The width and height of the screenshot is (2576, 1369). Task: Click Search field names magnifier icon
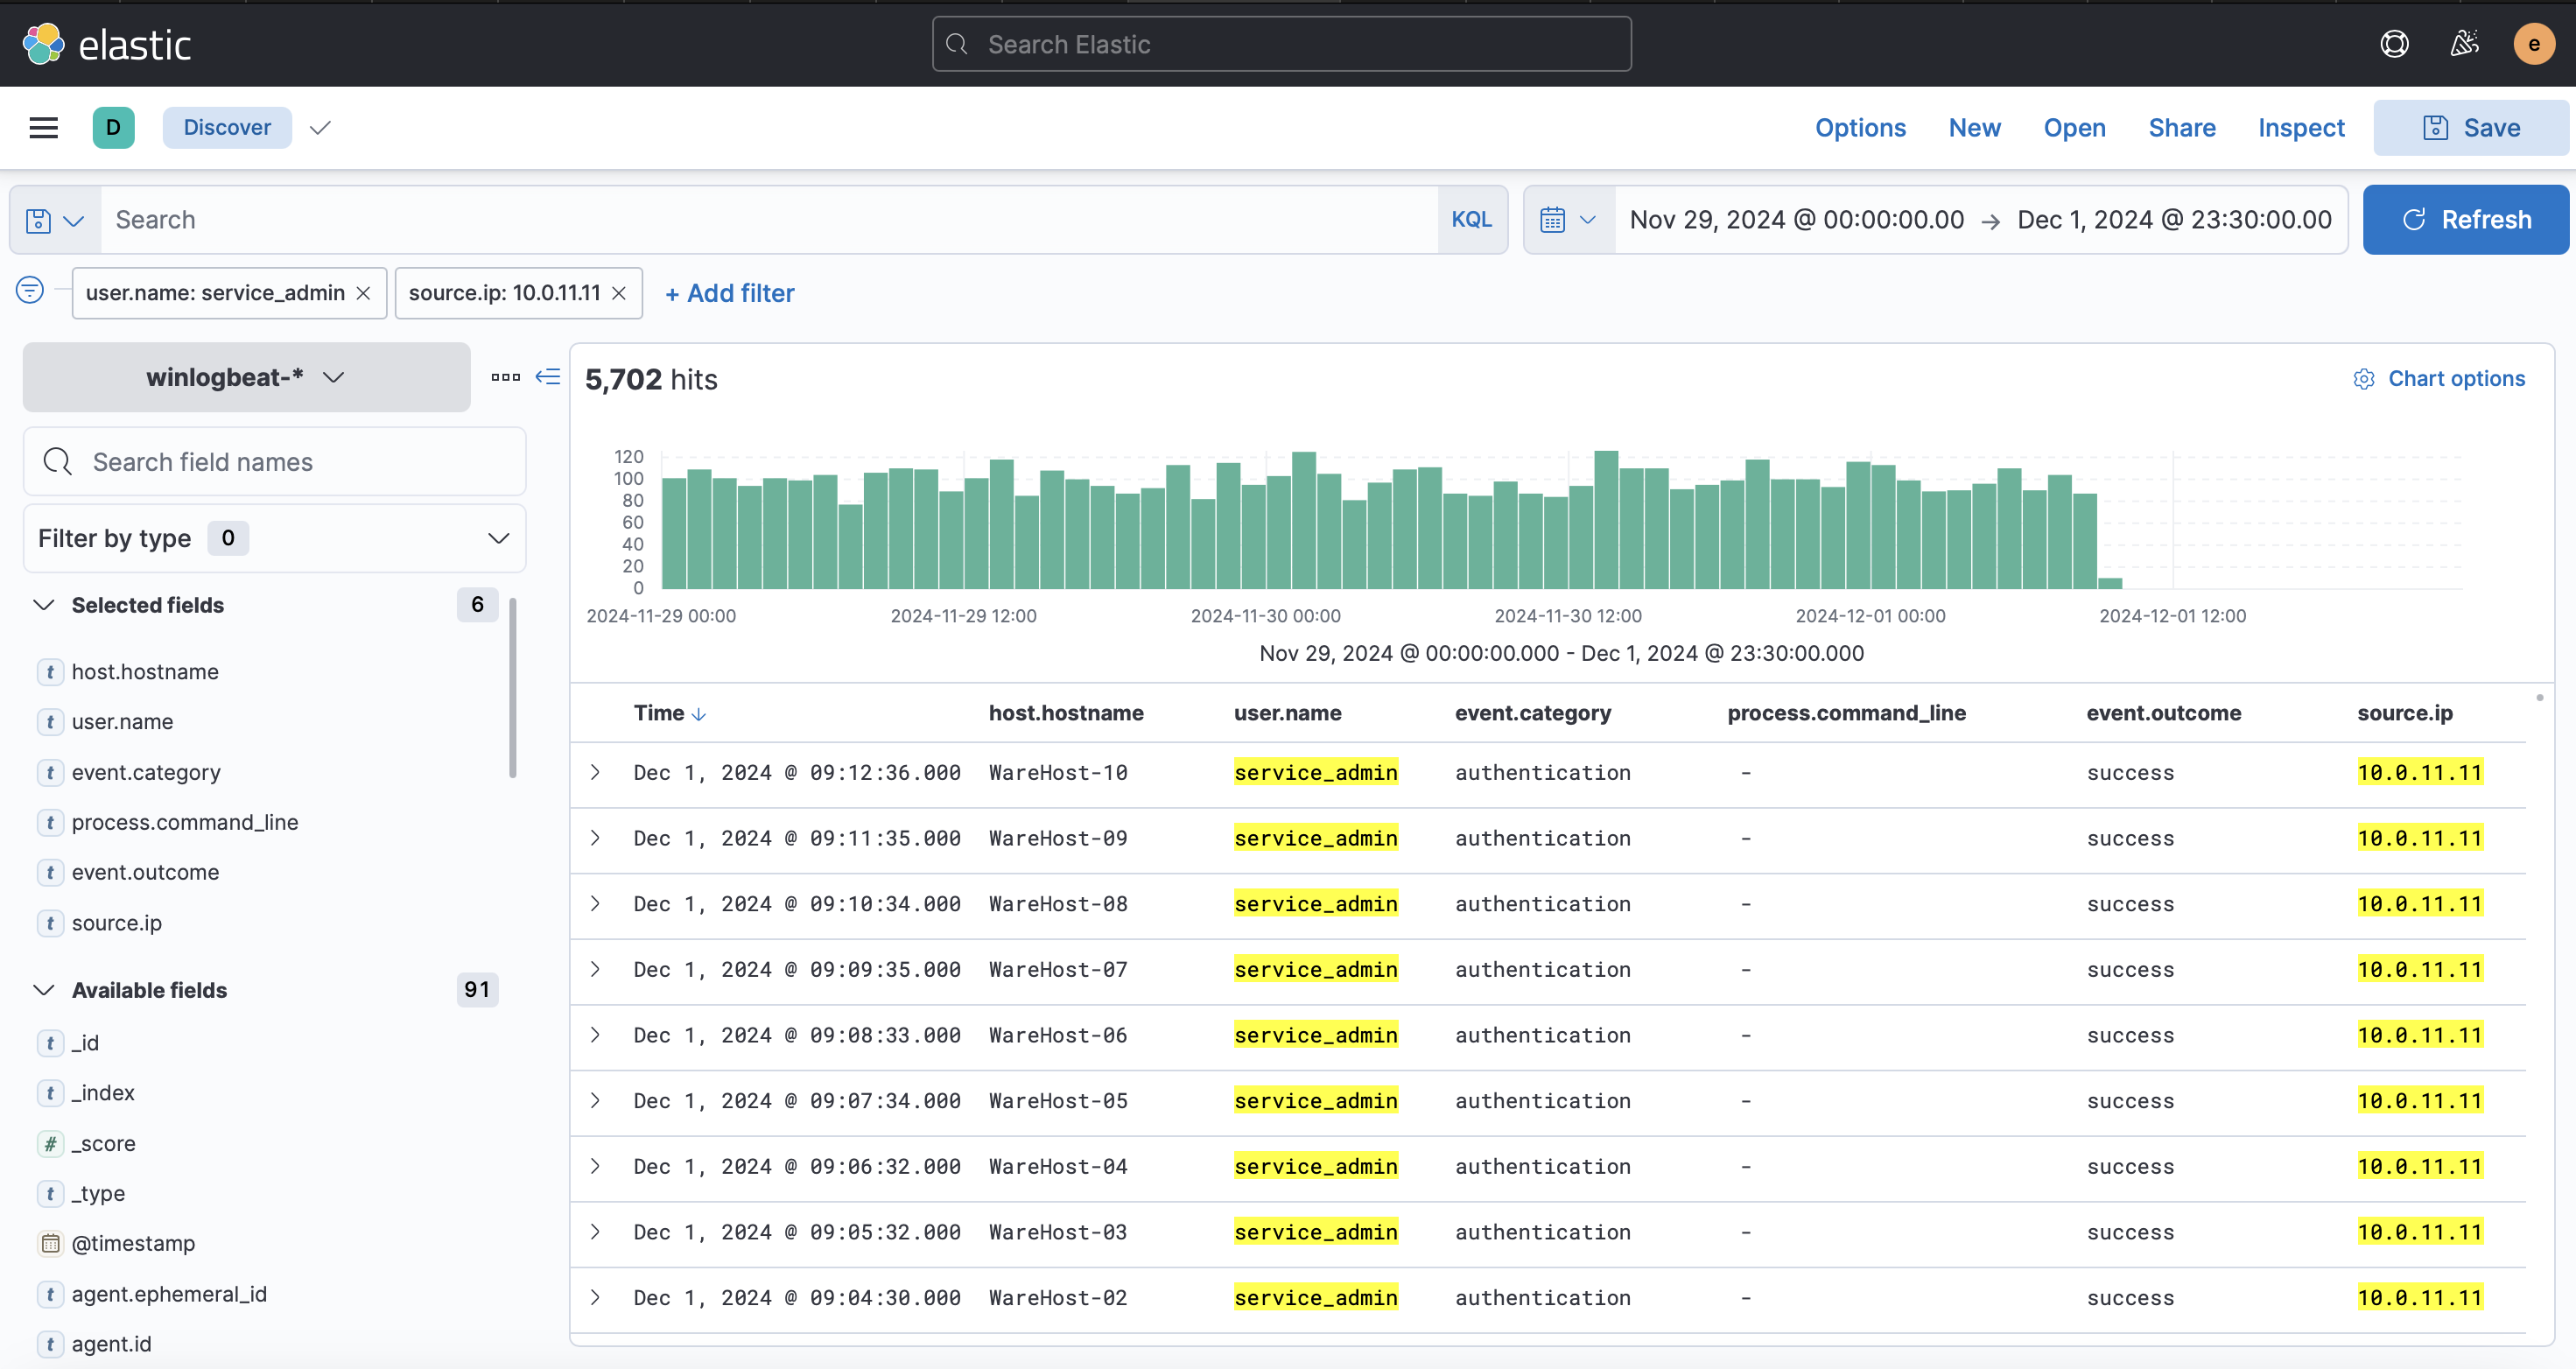click(x=58, y=462)
